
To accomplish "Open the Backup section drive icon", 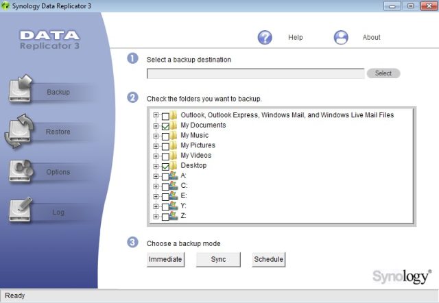I will pos(20,88).
